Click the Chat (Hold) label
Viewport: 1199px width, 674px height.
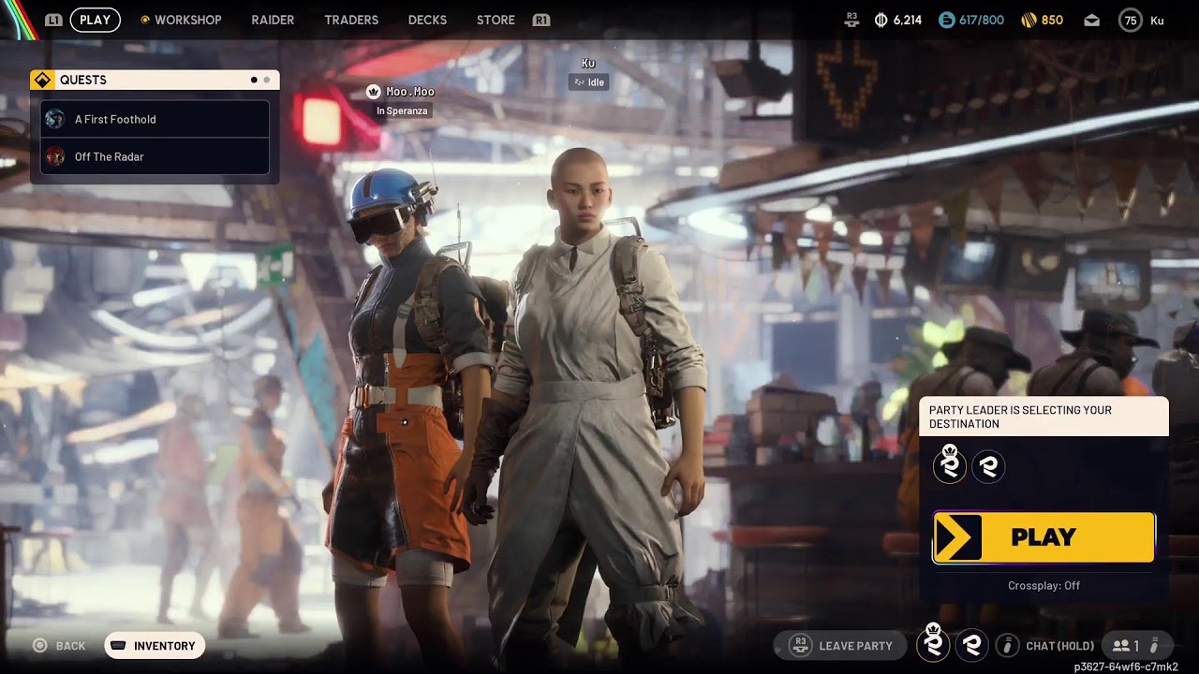(x=1059, y=646)
